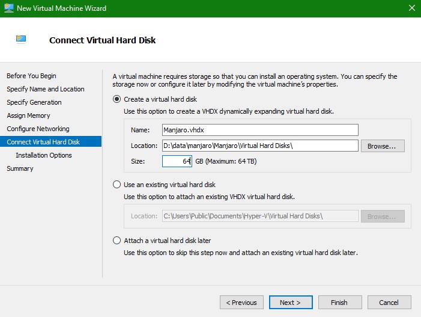
Task: Click the wizard icon in the title bar
Action: [8, 8]
